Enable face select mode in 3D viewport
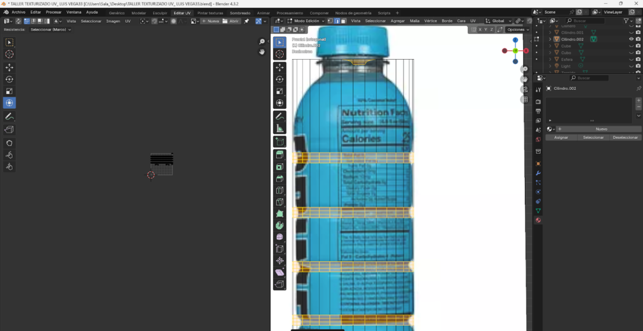The width and height of the screenshot is (643, 331). point(343,21)
